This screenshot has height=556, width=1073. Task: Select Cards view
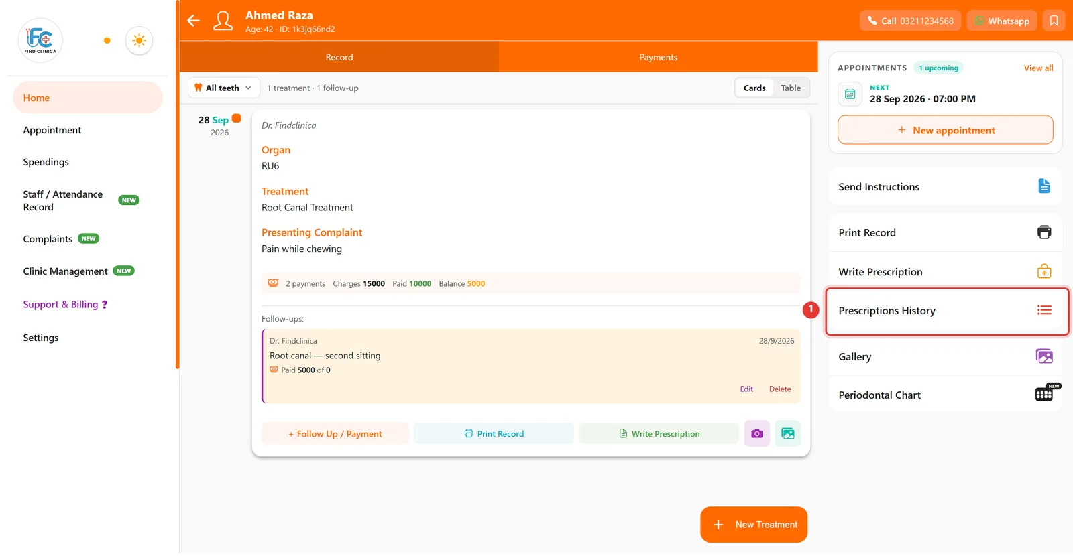pos(754,88)
